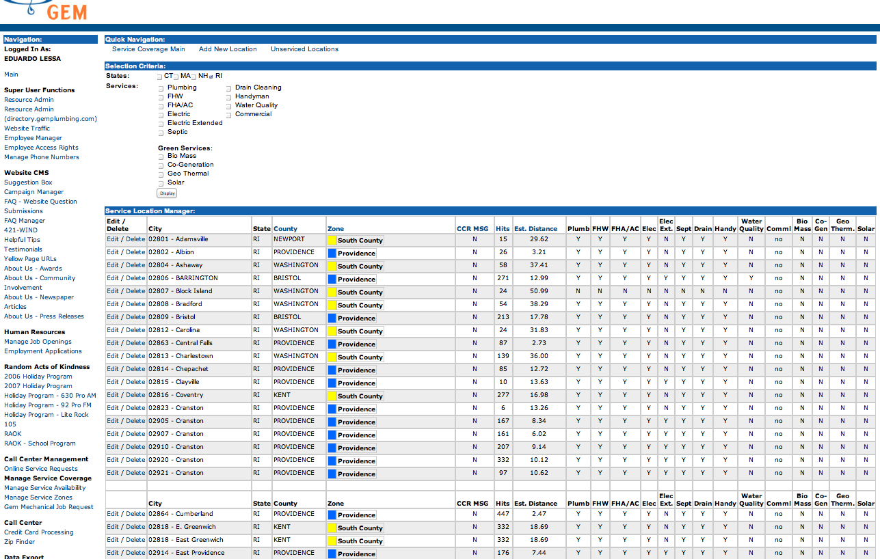Go to Unserviced Locations
880x559 pixels.
click(x=304, y=49)
